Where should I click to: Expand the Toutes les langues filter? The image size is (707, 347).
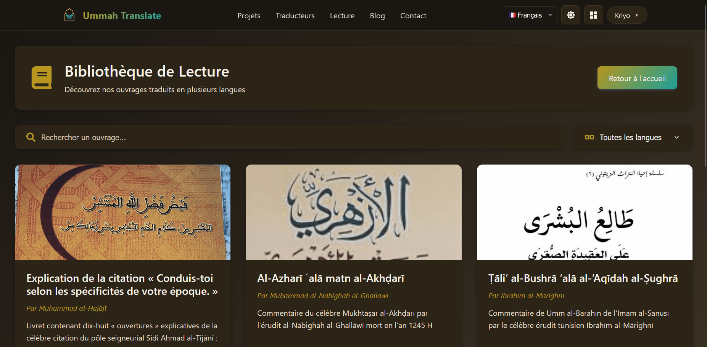tap(633, 138)
